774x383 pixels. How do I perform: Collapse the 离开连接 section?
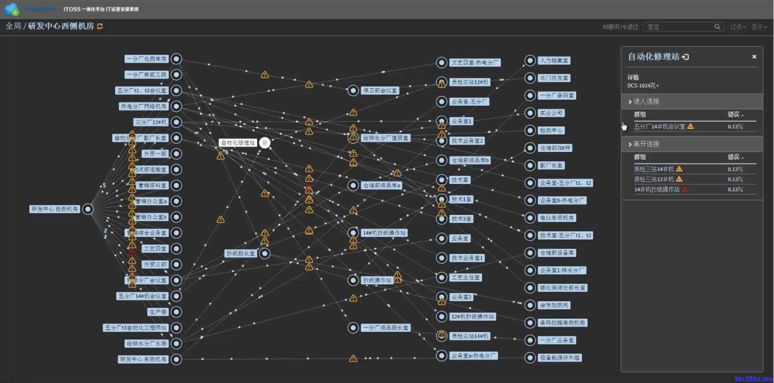646,144
